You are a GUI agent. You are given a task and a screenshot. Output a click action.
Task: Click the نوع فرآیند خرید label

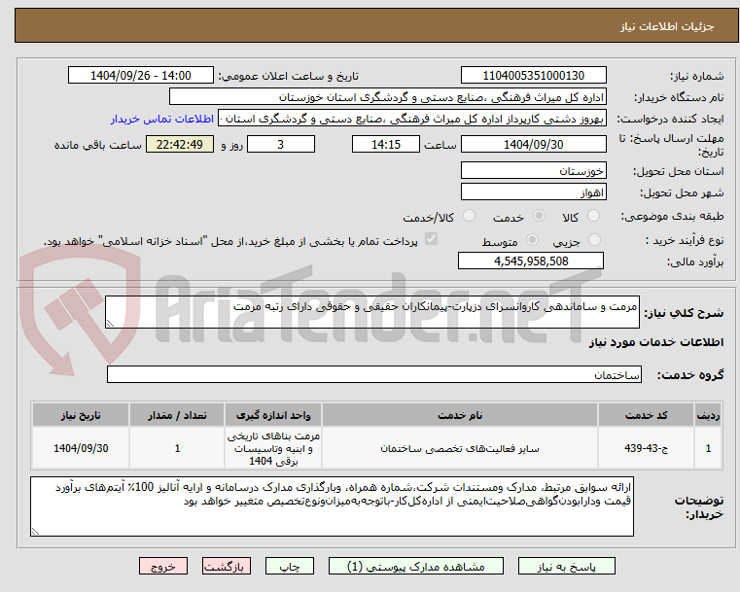point(685,240)
